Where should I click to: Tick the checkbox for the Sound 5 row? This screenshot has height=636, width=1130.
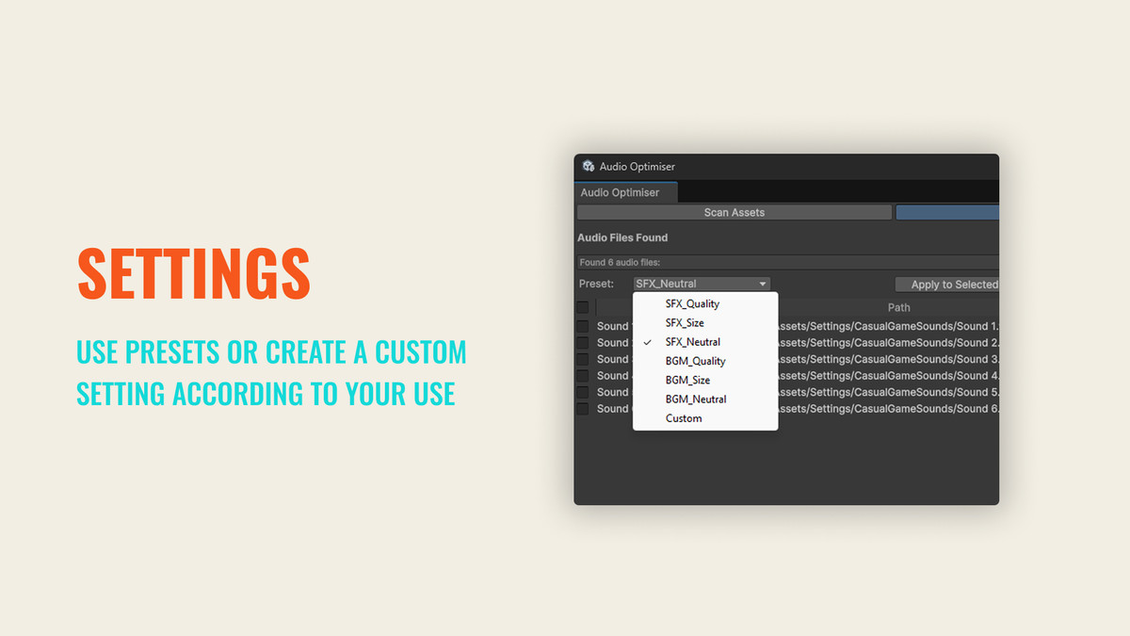click(583, 392)
